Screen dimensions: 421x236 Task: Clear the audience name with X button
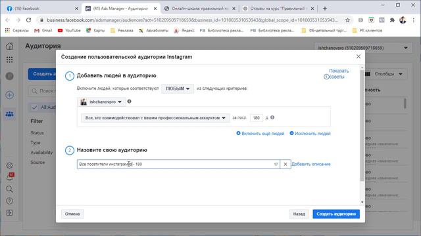click(285, 165)
